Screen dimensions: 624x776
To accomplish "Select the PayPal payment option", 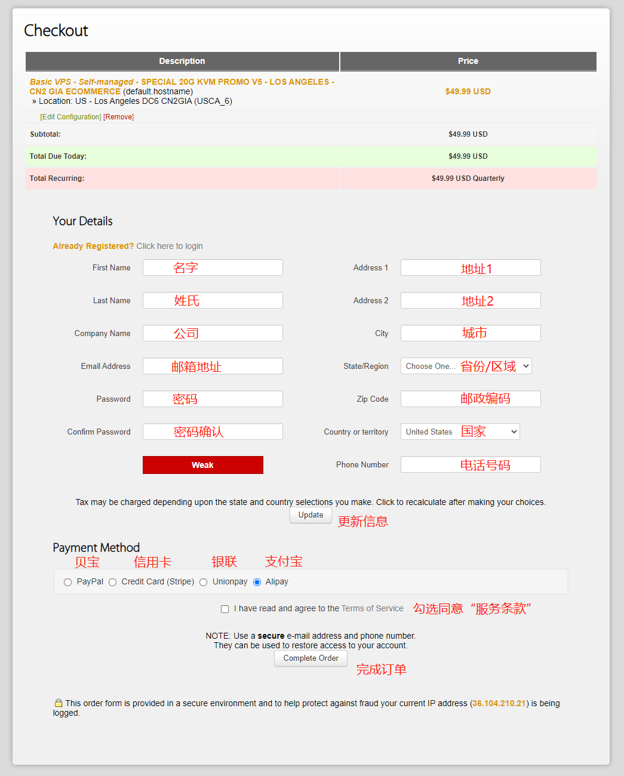I will coord(67,582).
